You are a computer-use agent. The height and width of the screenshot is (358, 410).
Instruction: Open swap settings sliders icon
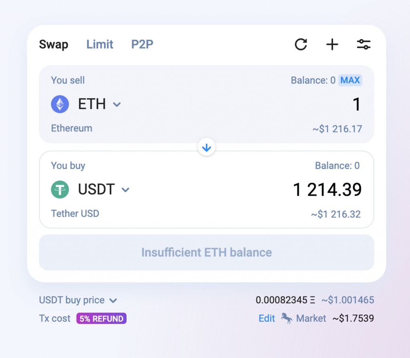[364, 44]
